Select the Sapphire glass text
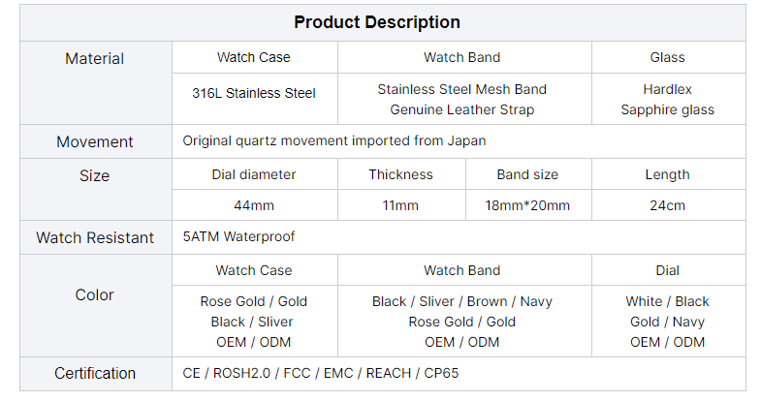The width and height of the screenshot is (761, 401). (x=667, y=109)
